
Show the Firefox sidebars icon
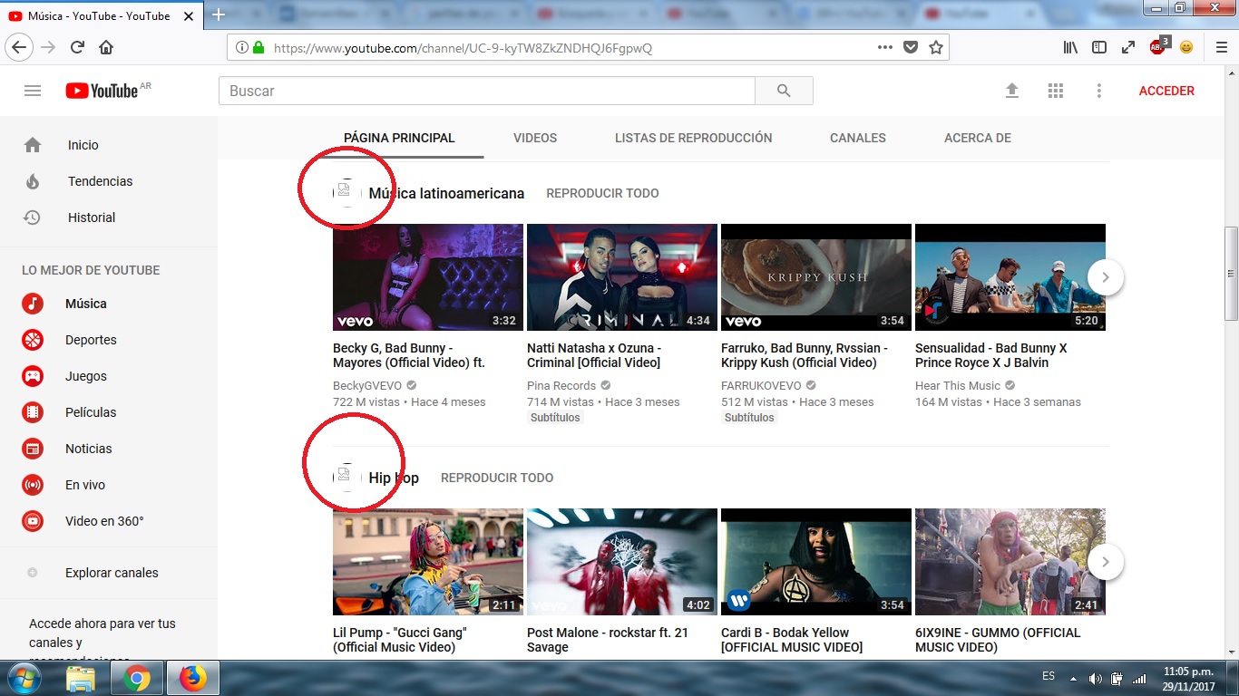pos(1099,48)
